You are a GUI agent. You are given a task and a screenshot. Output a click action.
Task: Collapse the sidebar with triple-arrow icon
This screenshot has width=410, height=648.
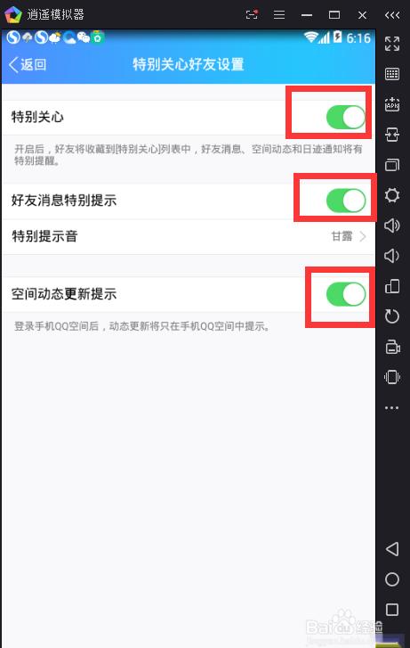click(x=392, y=15)
